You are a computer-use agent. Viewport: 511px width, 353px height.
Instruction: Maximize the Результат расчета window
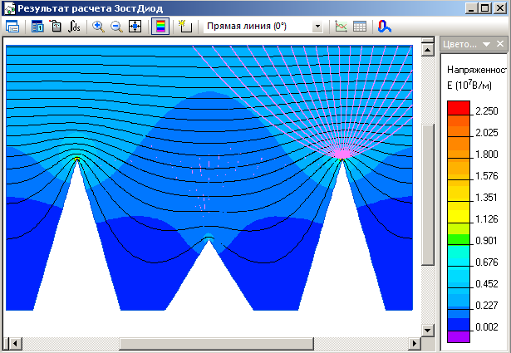point(484,8)
